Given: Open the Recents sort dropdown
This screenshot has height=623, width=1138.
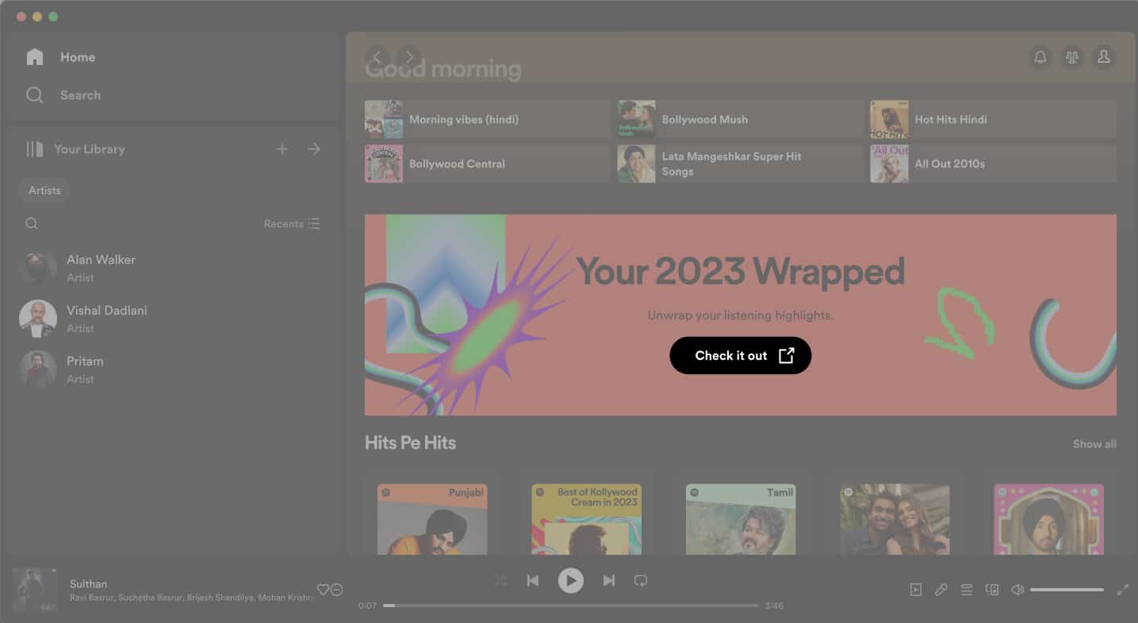Looking at the screenshot, I should 292,224.
